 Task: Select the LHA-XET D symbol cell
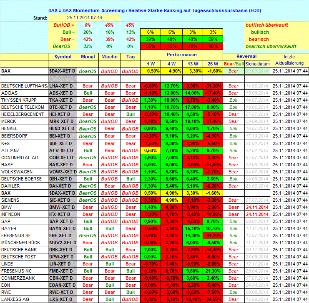[62, 86]
